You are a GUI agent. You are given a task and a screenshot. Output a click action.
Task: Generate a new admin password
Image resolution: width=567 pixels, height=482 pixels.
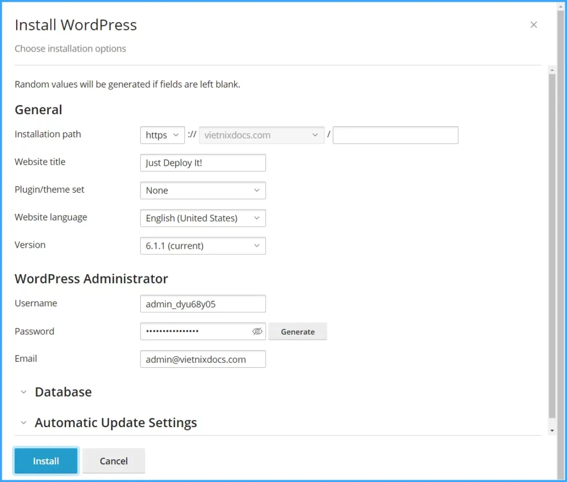coord(297,331)
